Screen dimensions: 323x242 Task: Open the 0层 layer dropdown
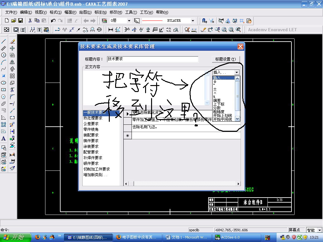129,20
